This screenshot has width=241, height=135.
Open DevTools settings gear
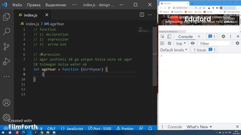(223, 36)
